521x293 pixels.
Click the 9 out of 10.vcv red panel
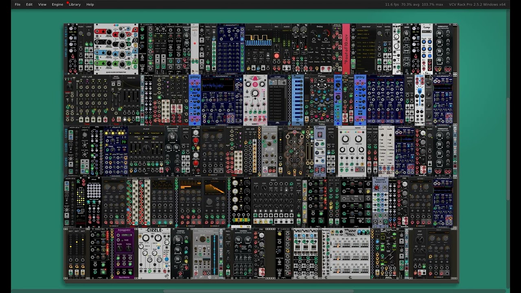click(346, 49)
